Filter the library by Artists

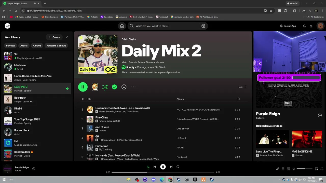pyautogui.click(x=24, y=45)
